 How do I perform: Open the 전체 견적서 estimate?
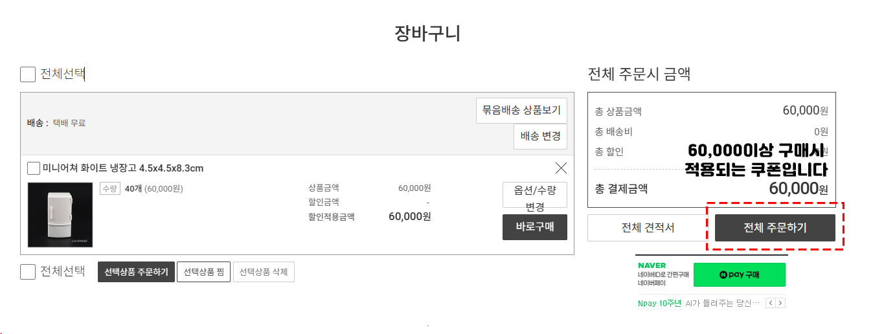(648, 228)
